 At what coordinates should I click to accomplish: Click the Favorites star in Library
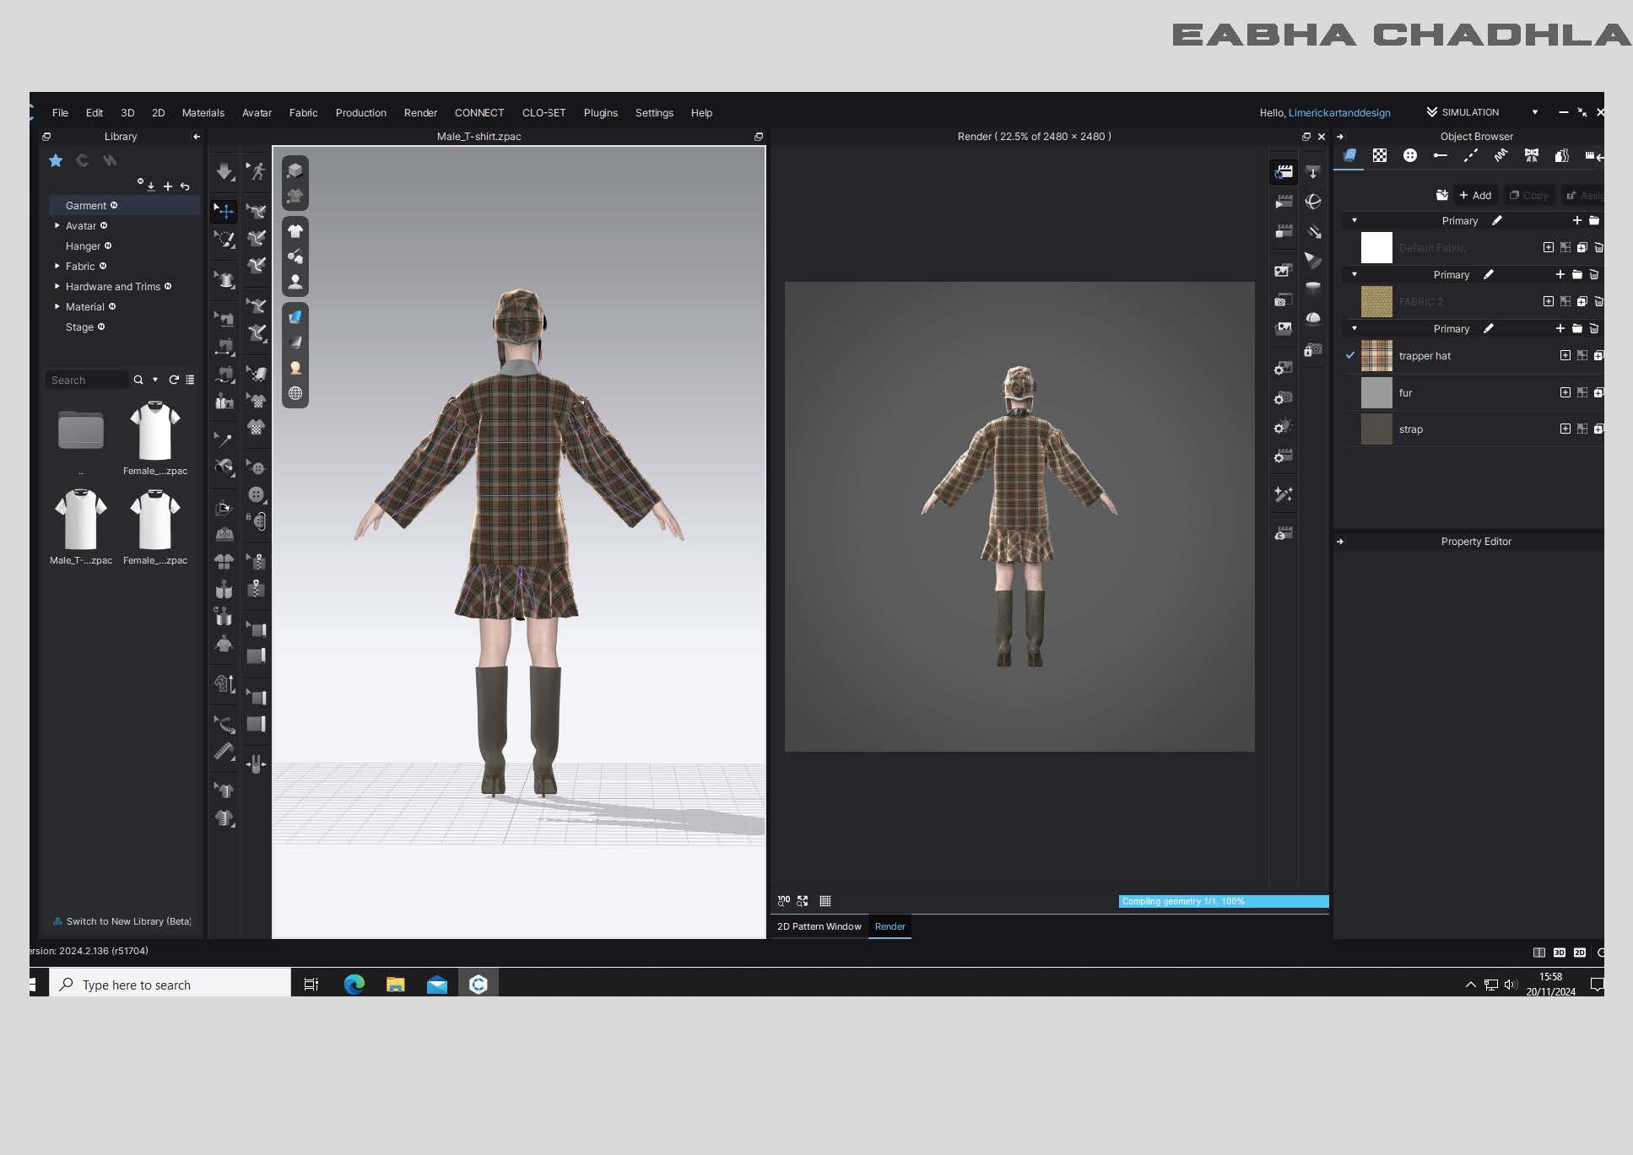point(56,160)
